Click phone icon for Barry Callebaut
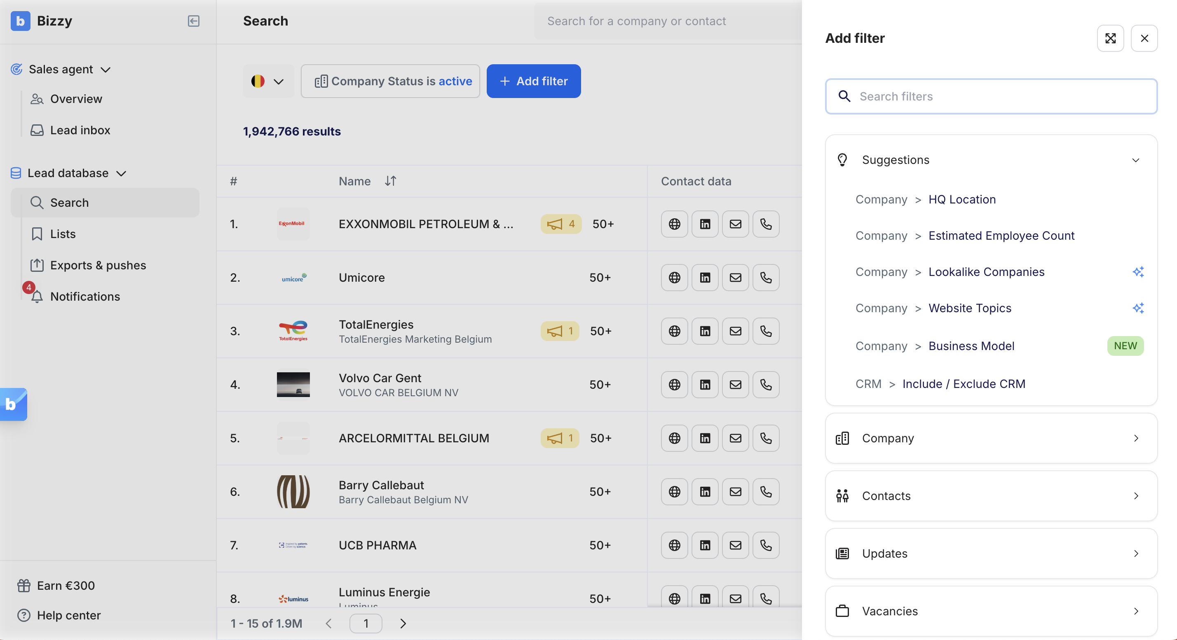 766,492
